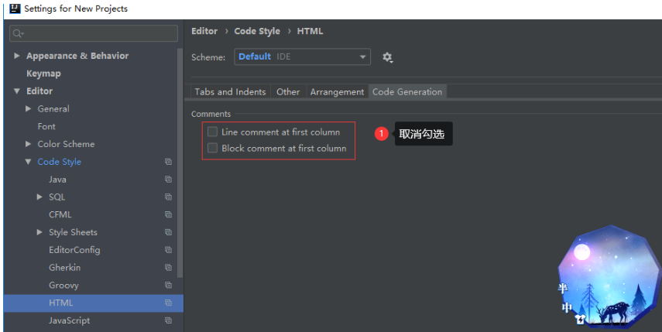Select EditorConfig code style item
The height and width of the screenshot is (332, 662).
(74, 250)
